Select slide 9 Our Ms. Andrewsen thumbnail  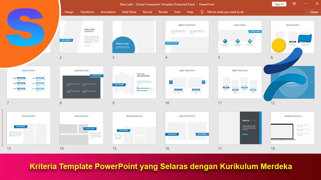pos(134,82)
